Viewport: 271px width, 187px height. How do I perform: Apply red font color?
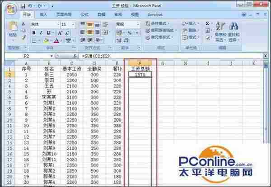pos(56,41)
